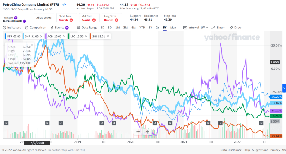Click the 4/2/2018 date crosshair label
The height and width of the screenshot is (154, 286).
point(37,143)
